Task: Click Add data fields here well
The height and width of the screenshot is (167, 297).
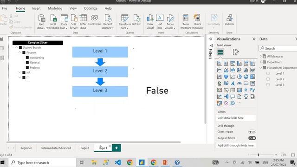Action: click(236, 118)
